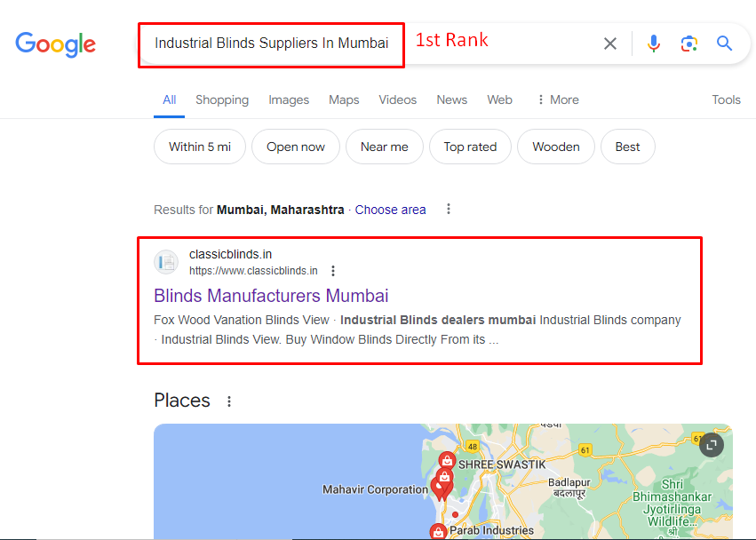Viewport: 756px width, 540px height.
Task: Switch to the Images tab
Action: point(289,99)
